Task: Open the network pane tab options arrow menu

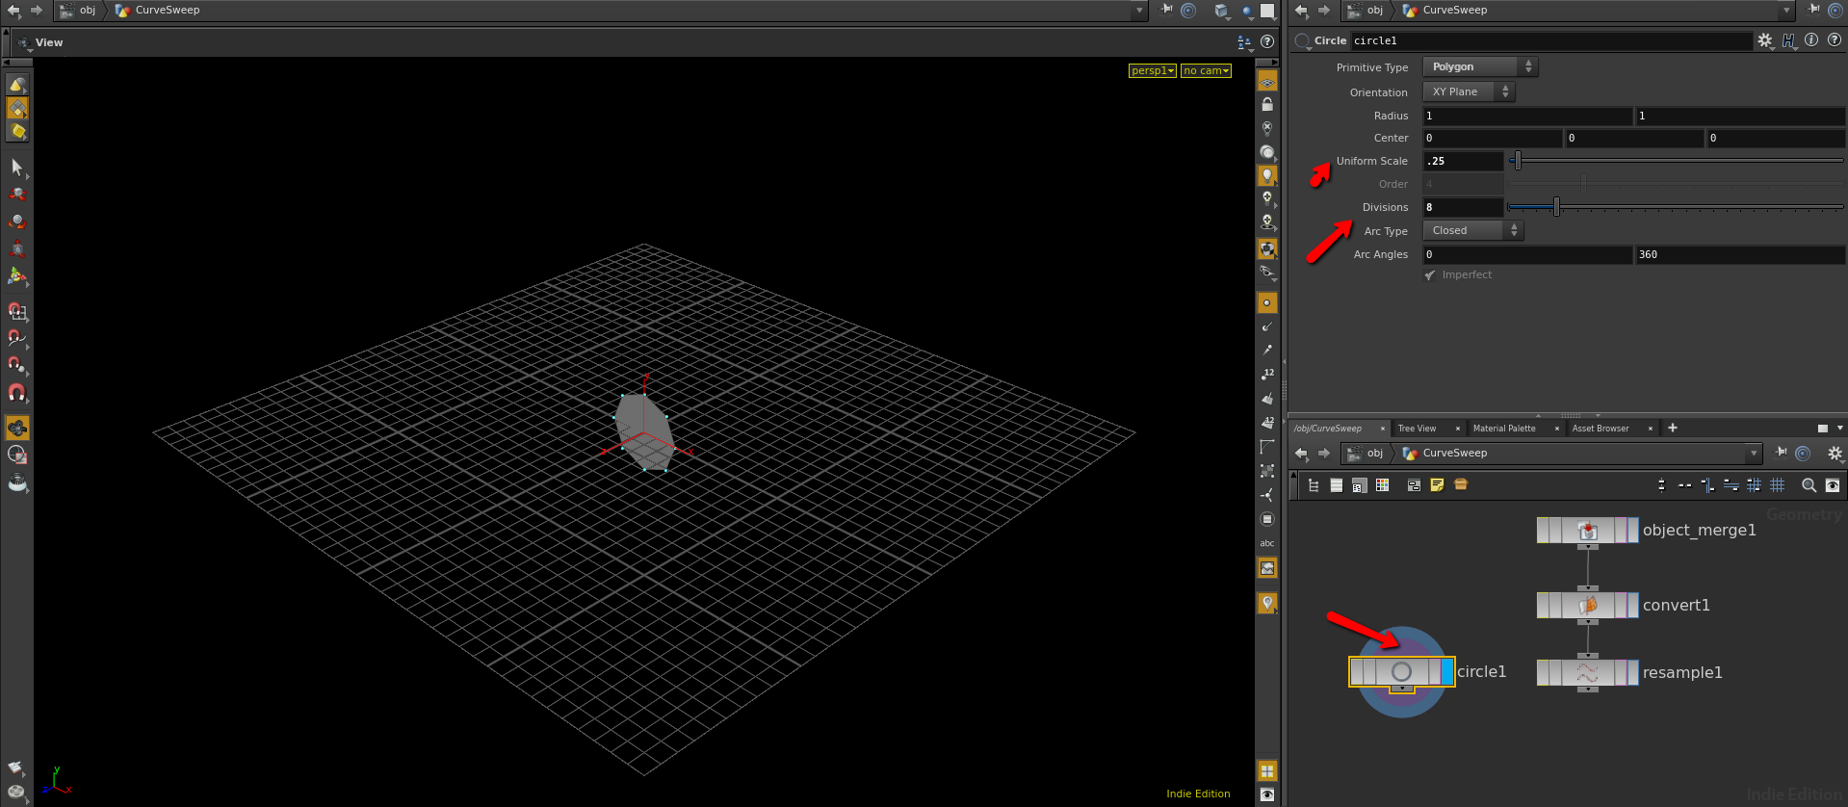Action: click(1840, 428)
